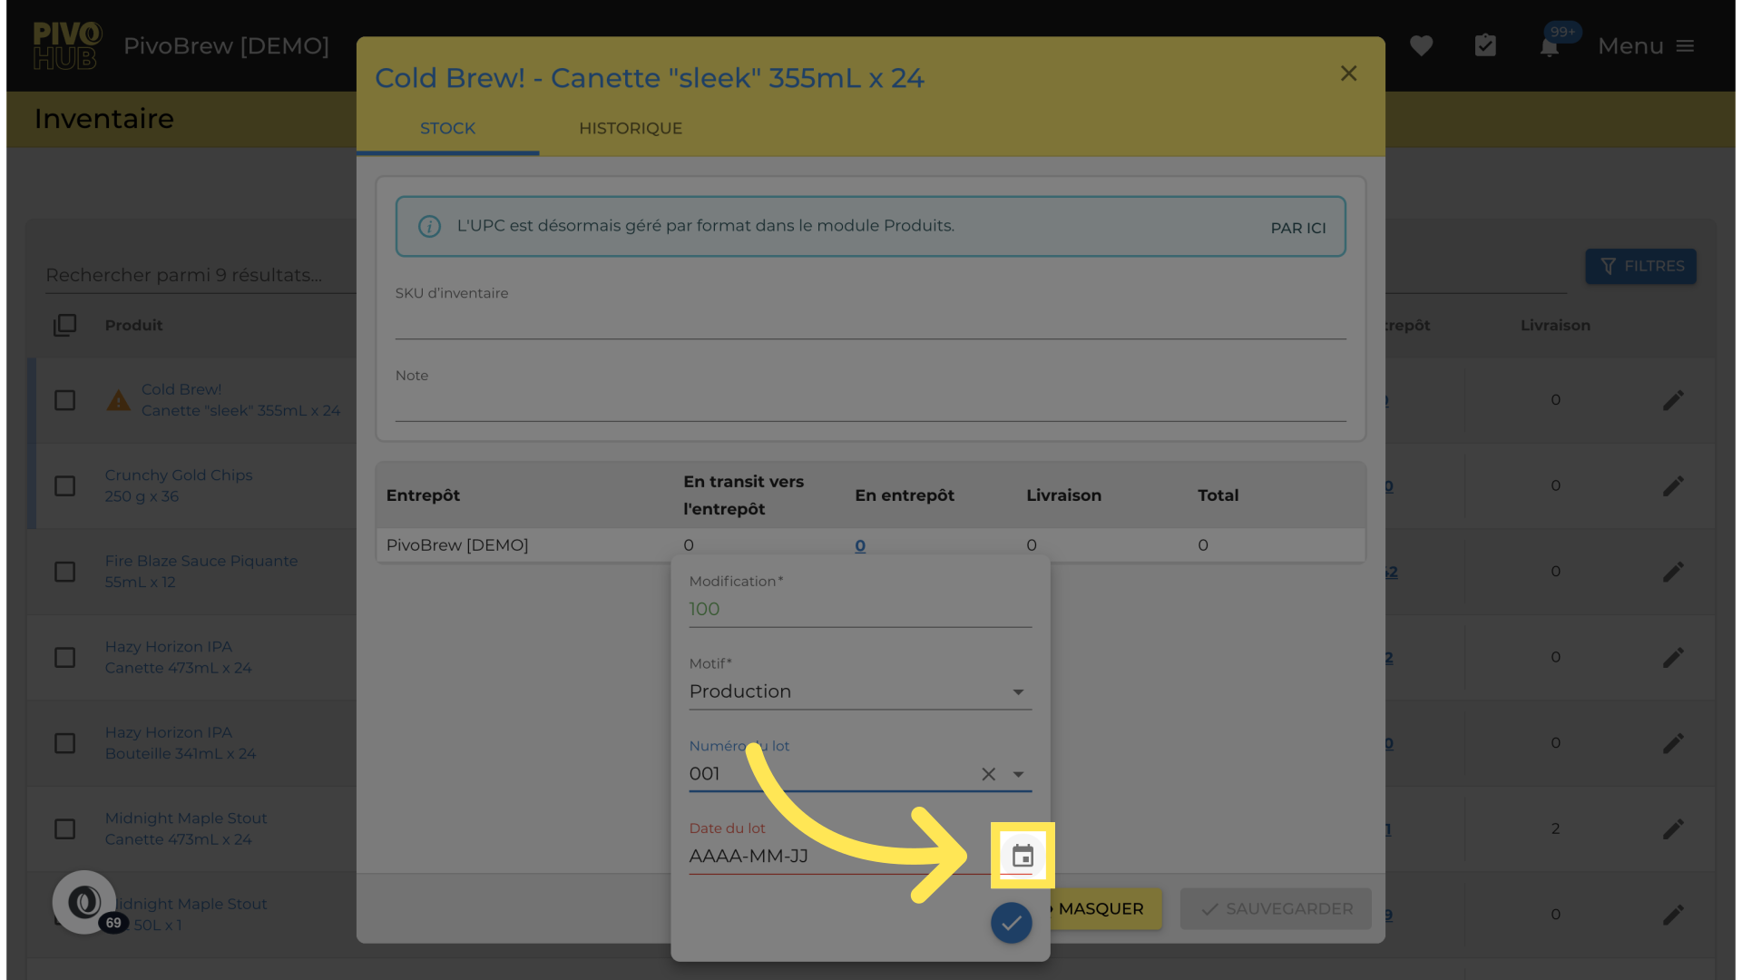
Task: Open notifications bell icon
Action: click(1549, 46)
